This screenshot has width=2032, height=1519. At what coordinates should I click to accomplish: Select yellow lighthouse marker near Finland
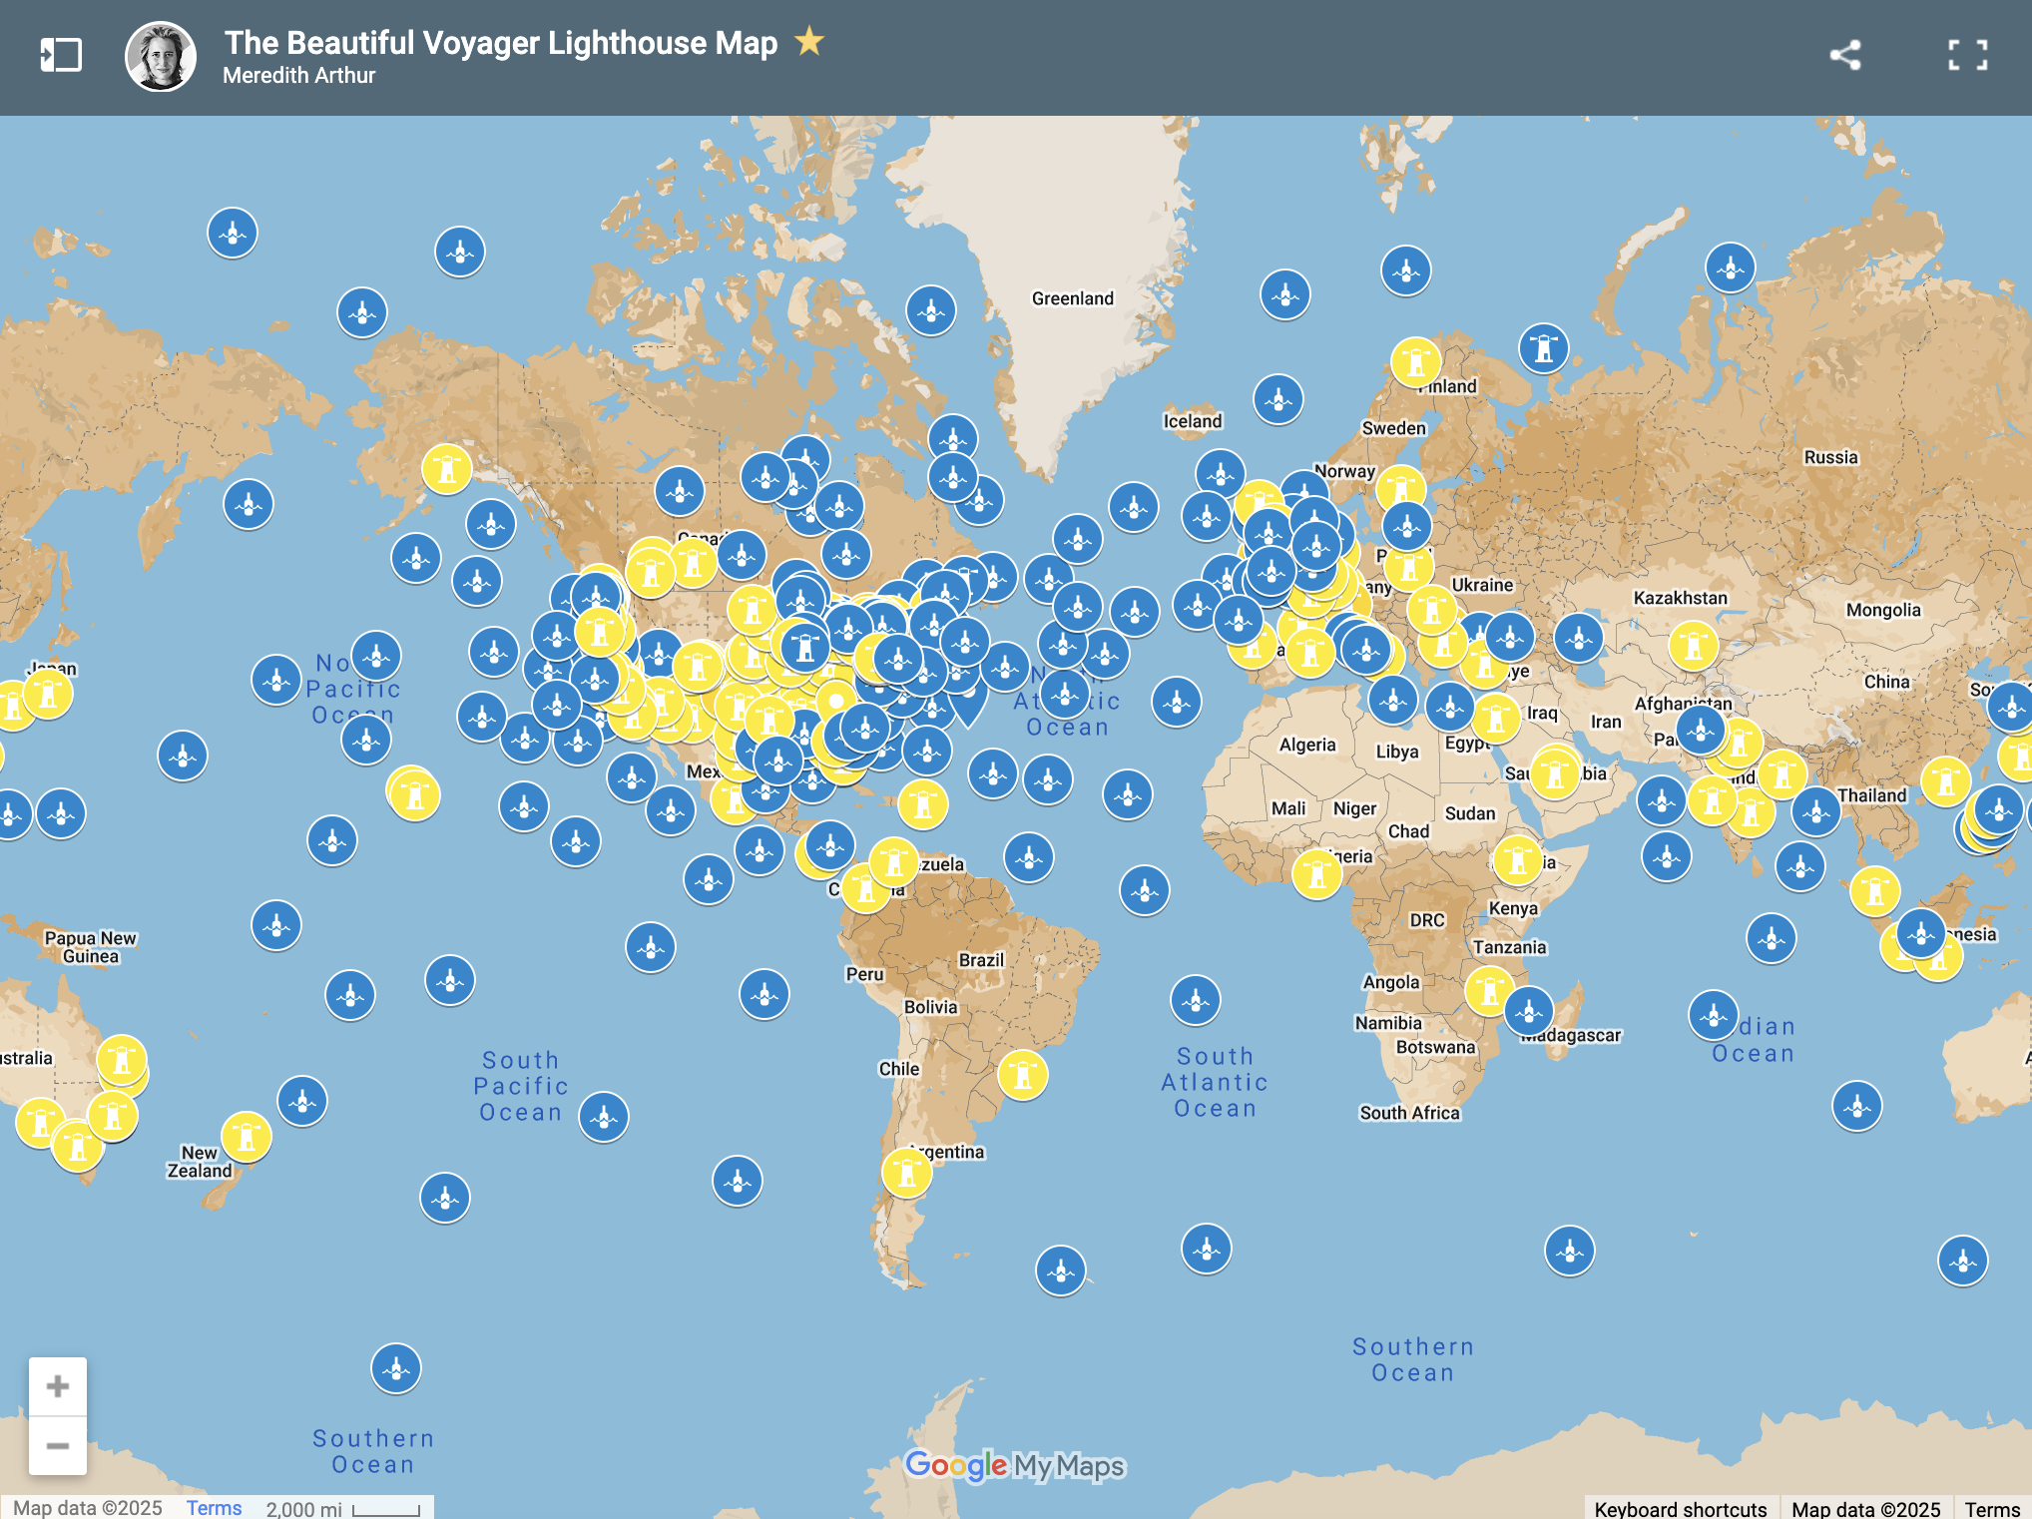(x=1415, y=362)
